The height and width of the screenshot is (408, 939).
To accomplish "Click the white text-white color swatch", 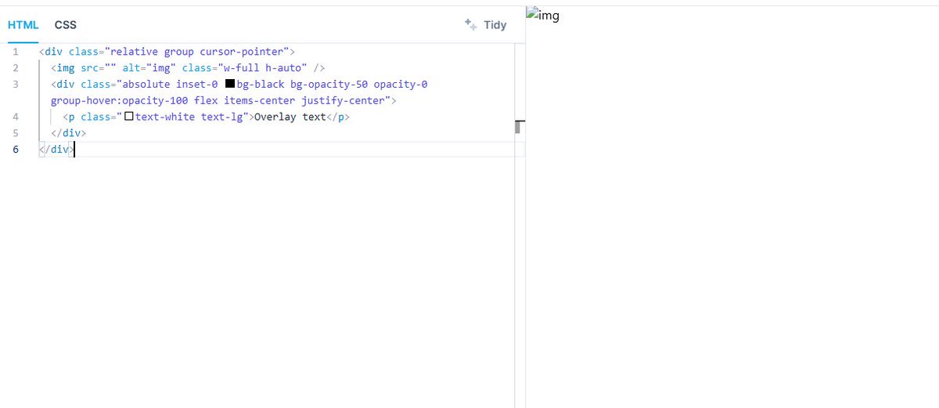I will pos(129,117).
